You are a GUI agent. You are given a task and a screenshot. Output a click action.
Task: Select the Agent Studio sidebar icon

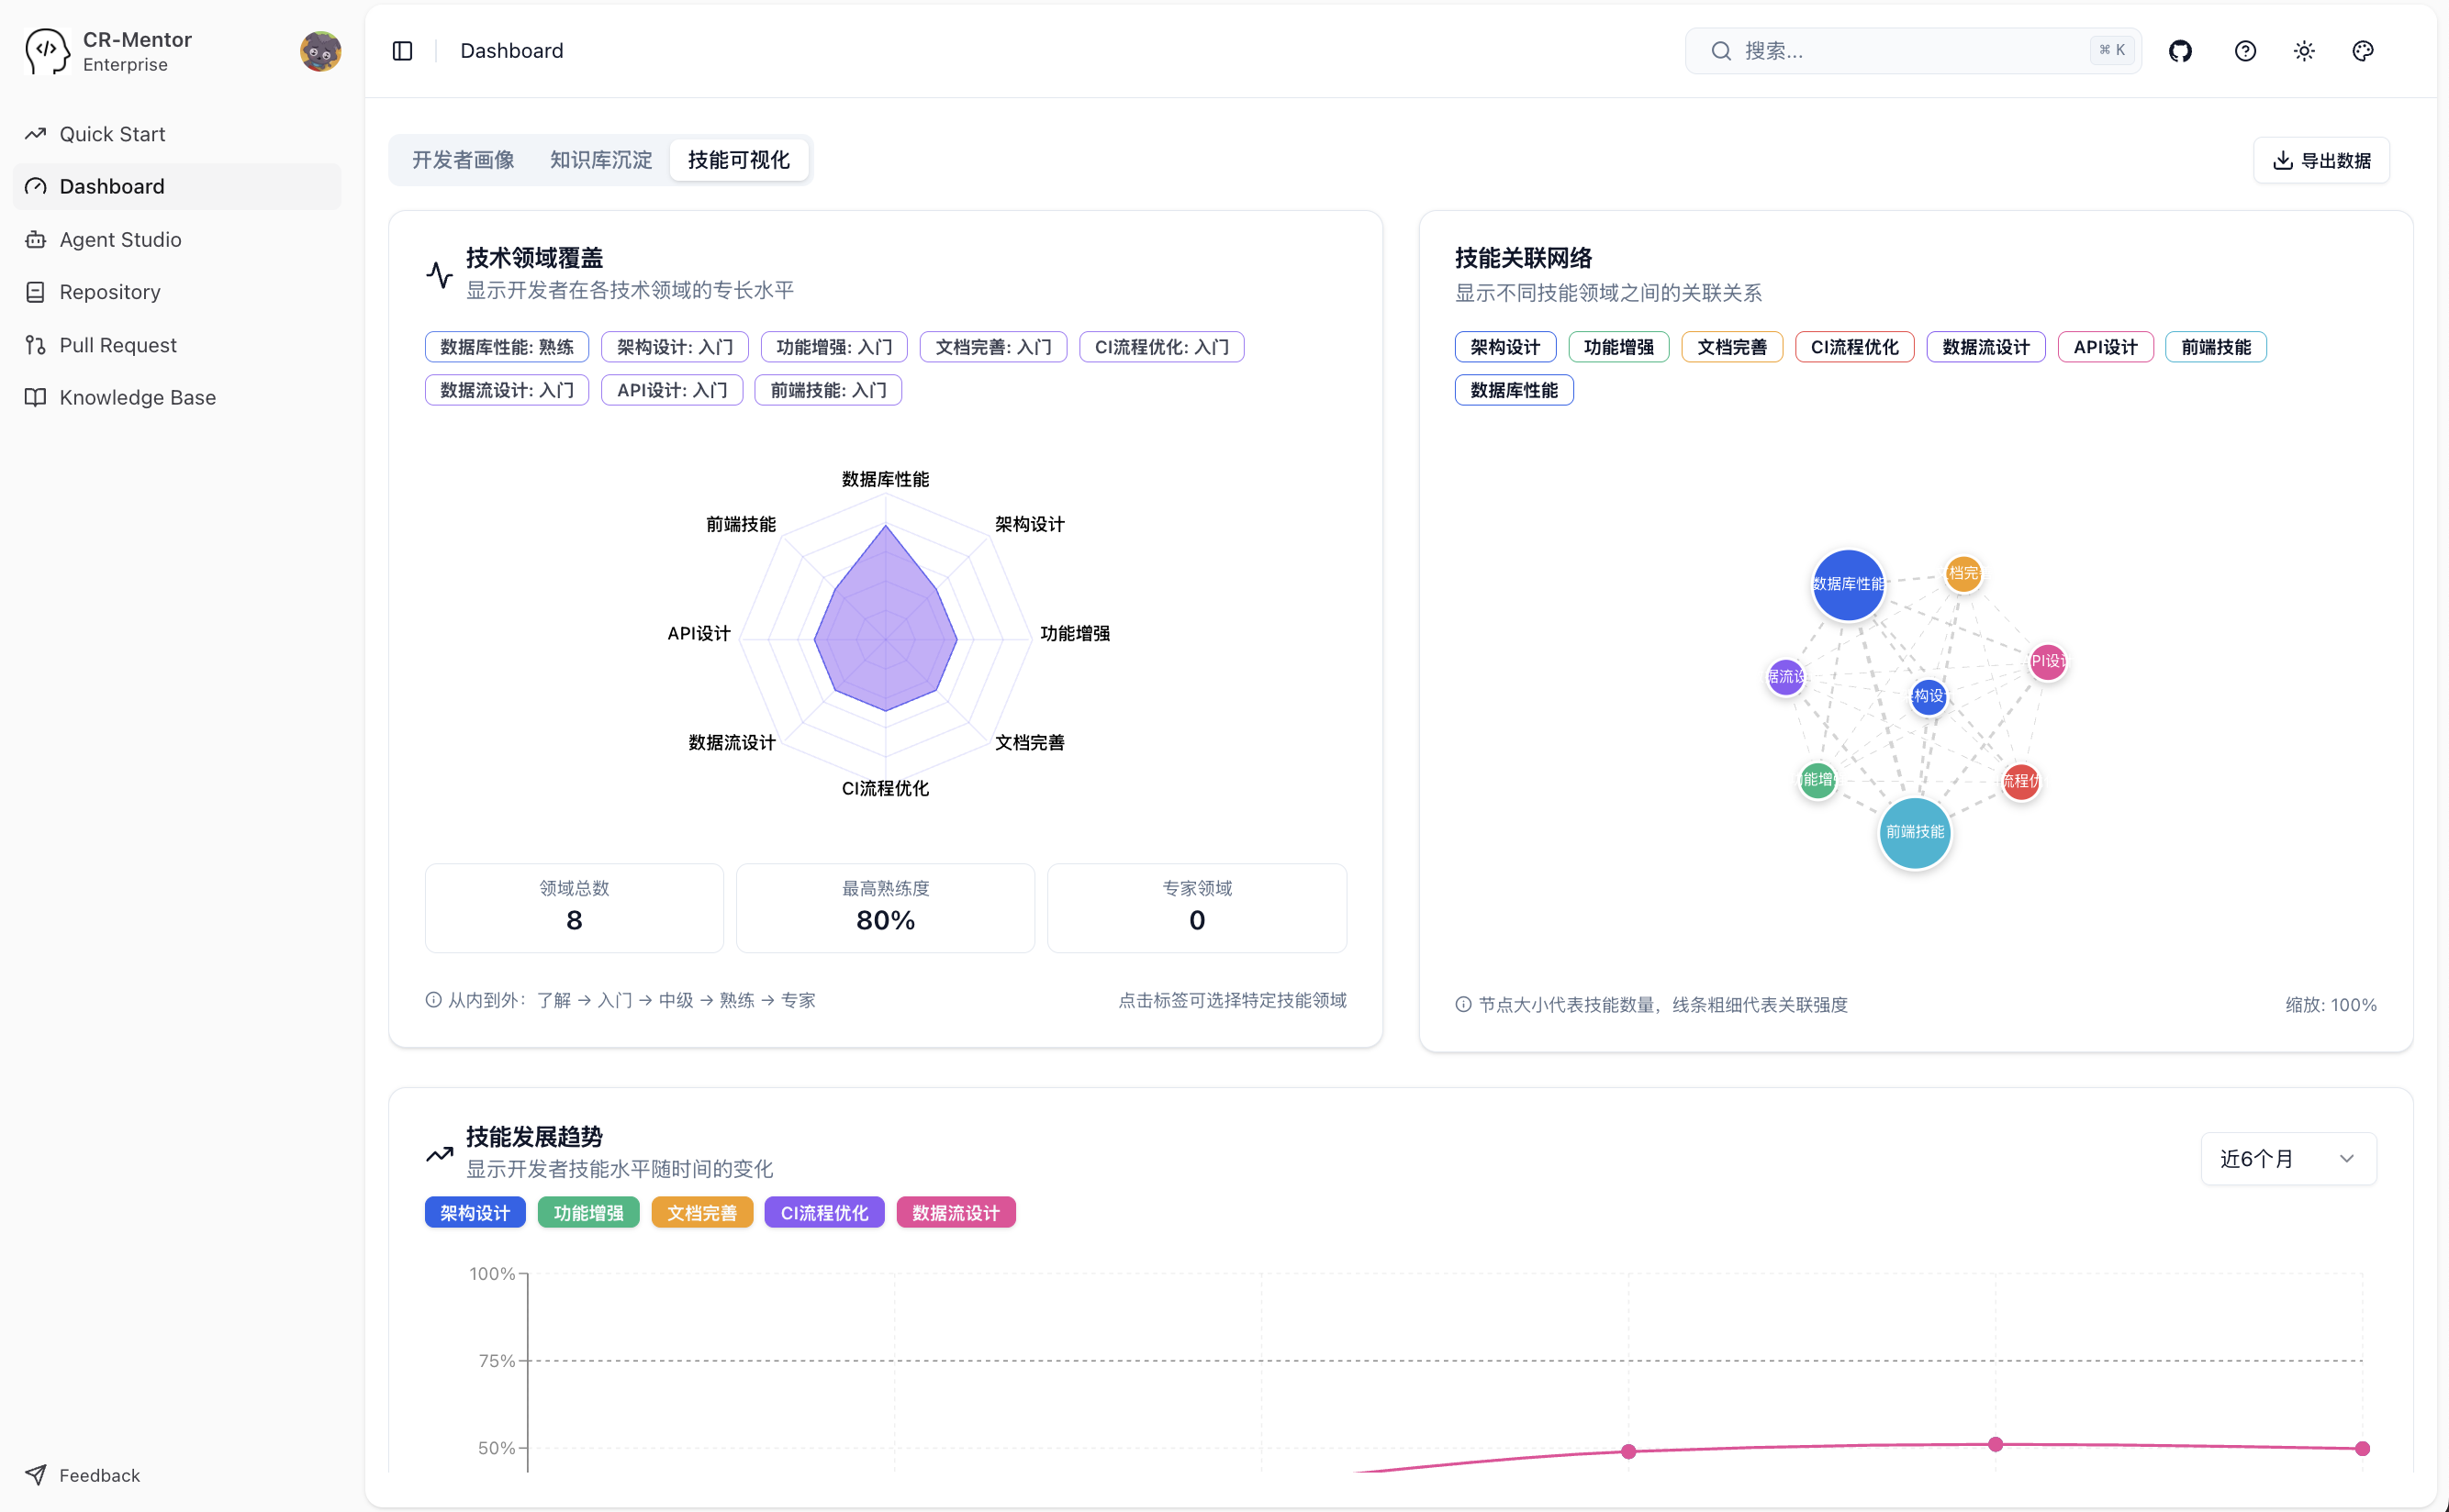[x=35, y=239]
